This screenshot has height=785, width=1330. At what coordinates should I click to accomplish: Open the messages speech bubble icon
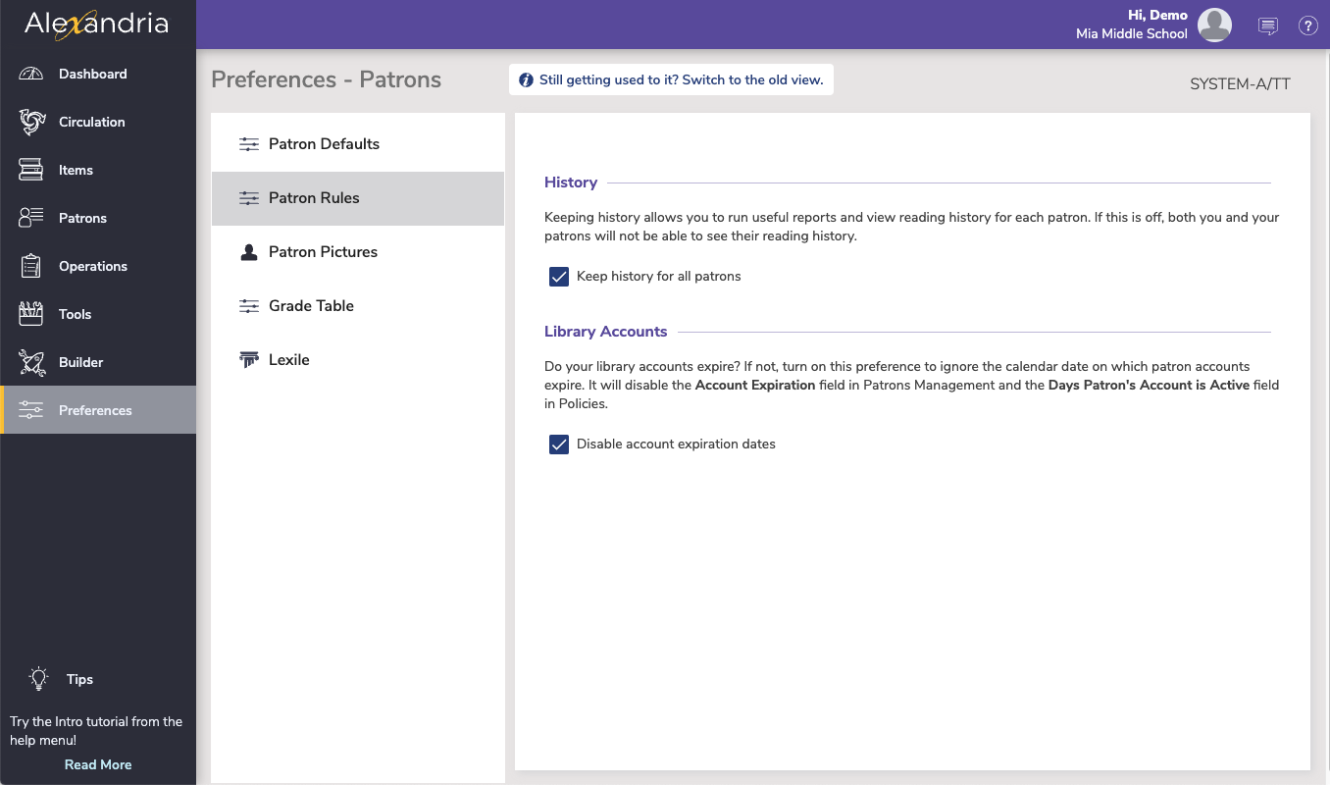coord(1267,26)
